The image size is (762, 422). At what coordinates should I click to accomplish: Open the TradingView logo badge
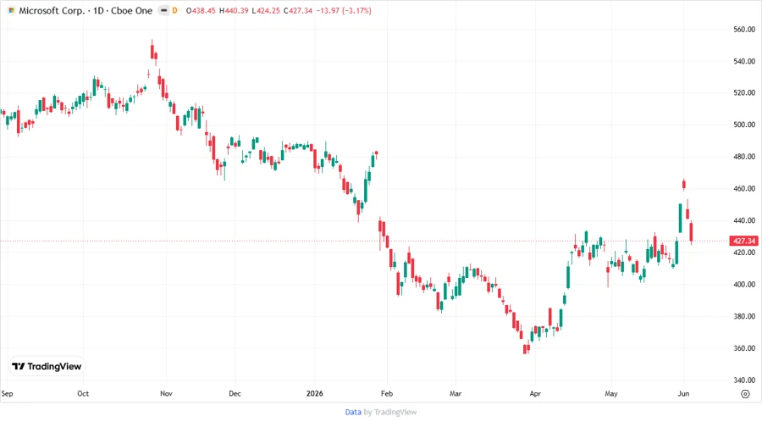click(47, 366)
